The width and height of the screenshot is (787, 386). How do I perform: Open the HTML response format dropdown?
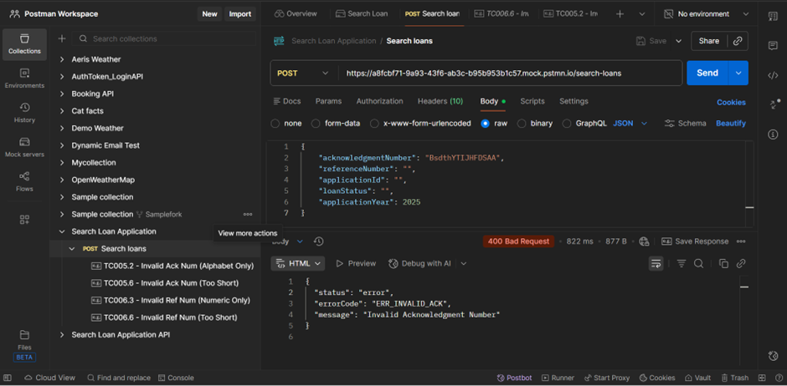[297, 263]
